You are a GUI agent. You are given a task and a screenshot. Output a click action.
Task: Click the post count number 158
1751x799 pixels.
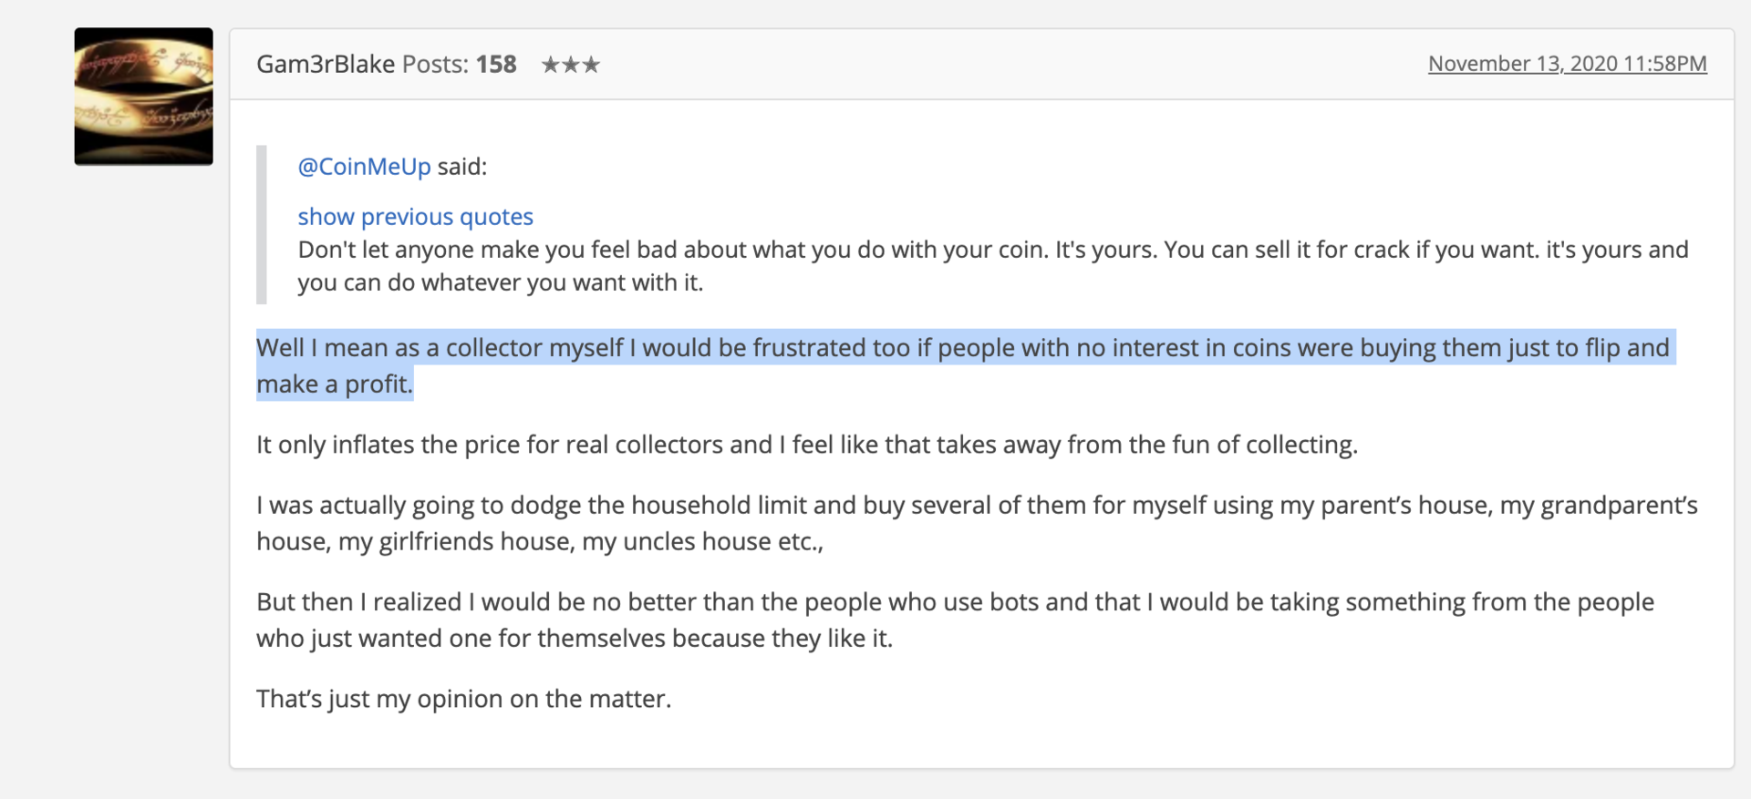click(x=496, y=64)
